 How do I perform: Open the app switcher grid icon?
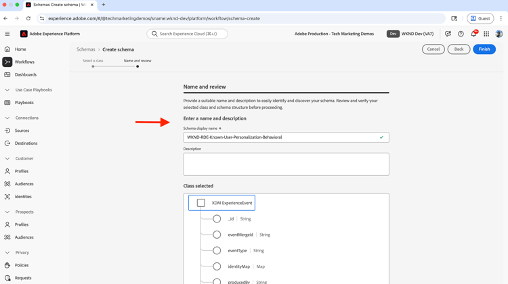[x=486, y=34]
